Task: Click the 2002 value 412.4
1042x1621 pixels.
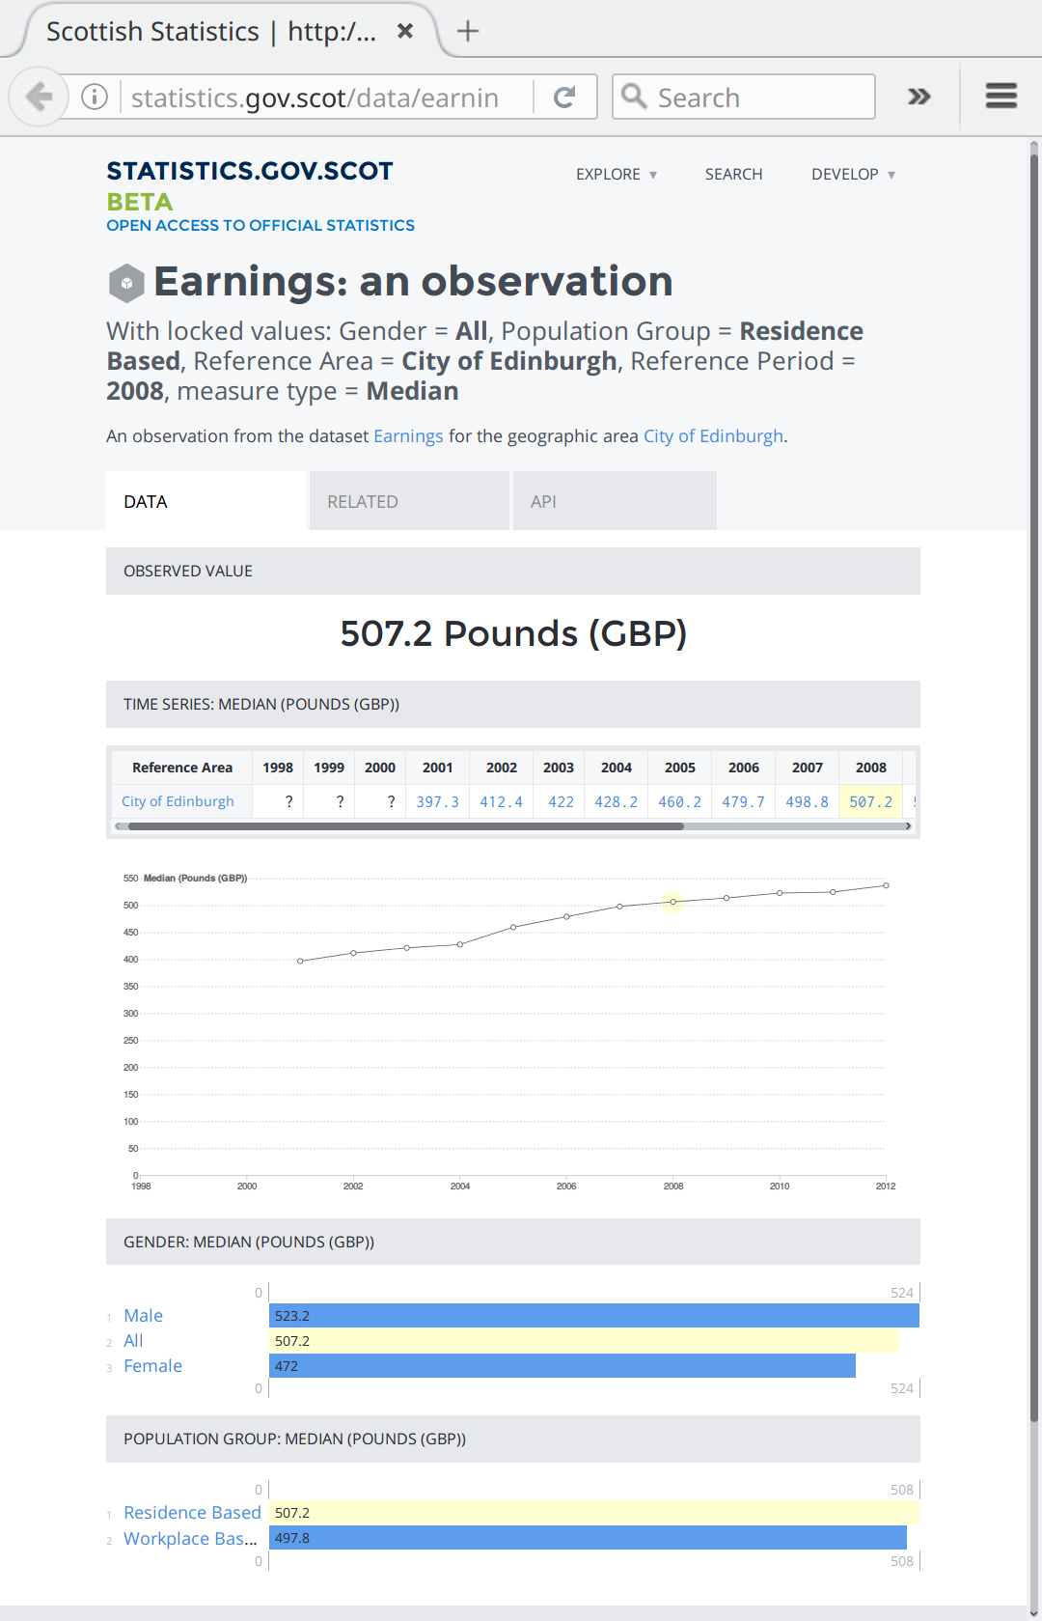Action: (502, 802)
